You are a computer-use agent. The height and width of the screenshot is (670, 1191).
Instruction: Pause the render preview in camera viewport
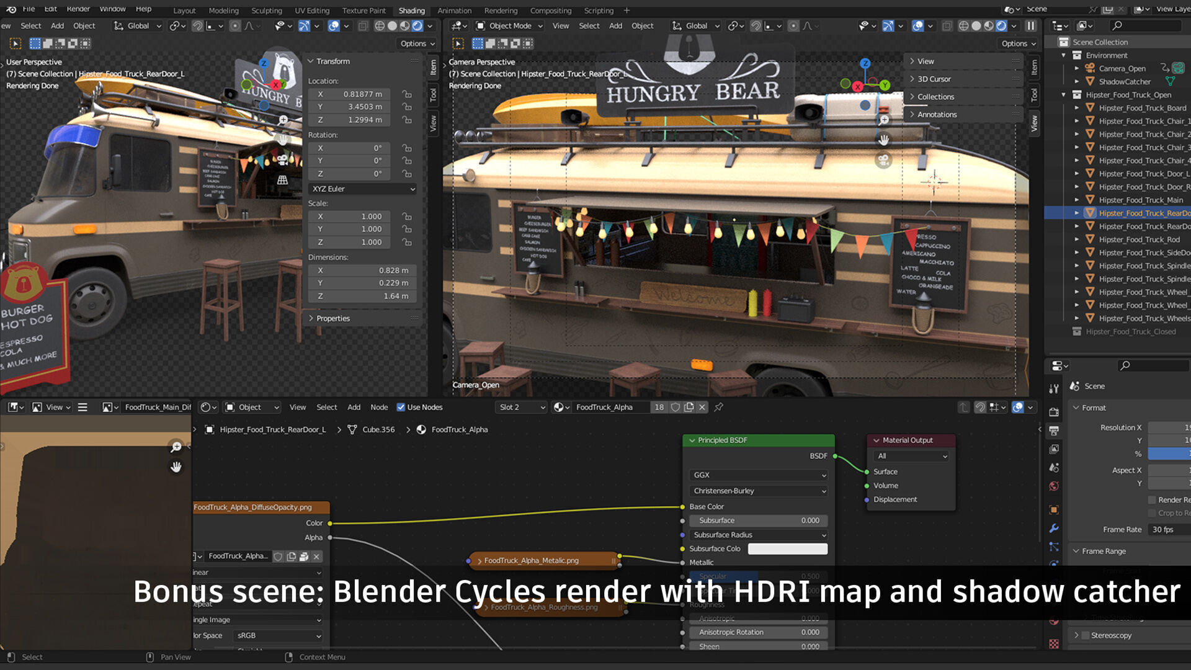pos(1031,26)
